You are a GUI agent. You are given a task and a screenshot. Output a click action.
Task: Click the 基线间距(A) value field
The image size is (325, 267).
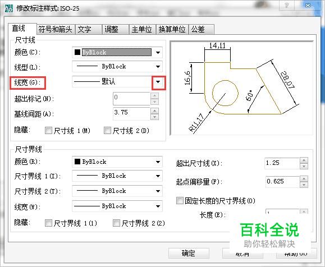pyautogui.click(x=131, y=114)
